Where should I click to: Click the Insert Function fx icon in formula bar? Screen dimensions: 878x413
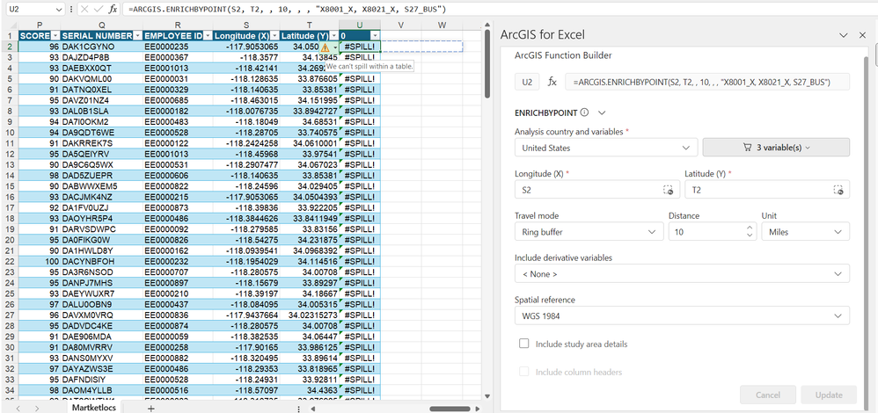pos(113,9)
